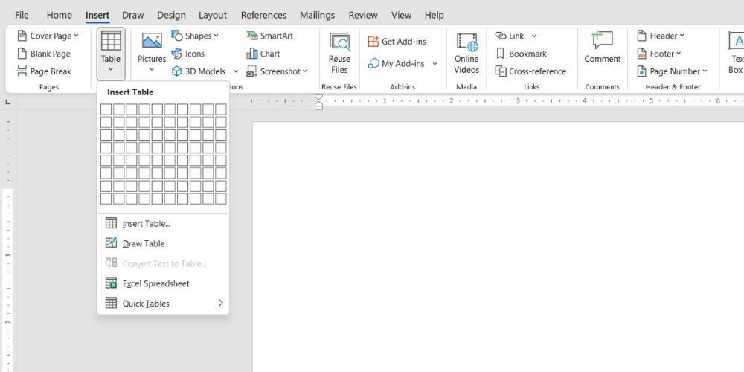Insert a SmartArt graphic
Viewport: 744px width, 372px height.
pyautogui.click(x=269, y=36)
